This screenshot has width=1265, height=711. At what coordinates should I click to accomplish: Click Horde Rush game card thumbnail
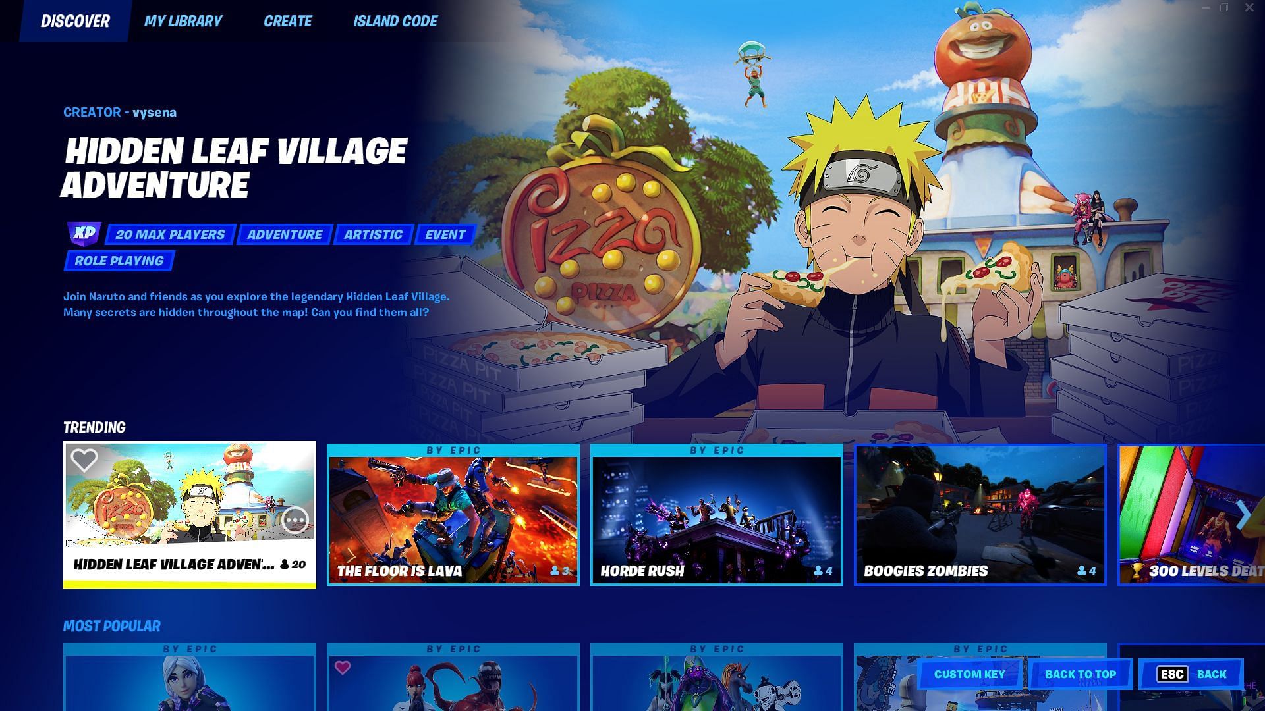(716, 514)
